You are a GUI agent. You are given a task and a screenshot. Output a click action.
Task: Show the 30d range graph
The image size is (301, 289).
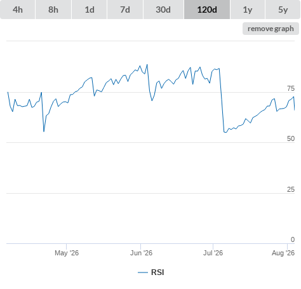coord(163,10)
